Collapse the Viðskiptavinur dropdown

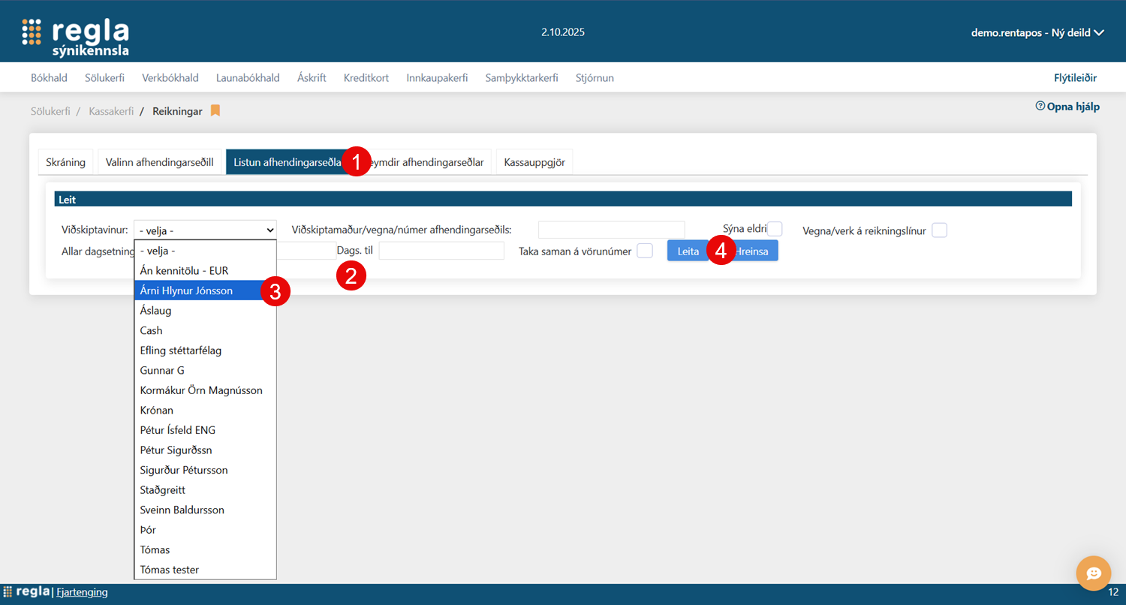coord(205,230)
